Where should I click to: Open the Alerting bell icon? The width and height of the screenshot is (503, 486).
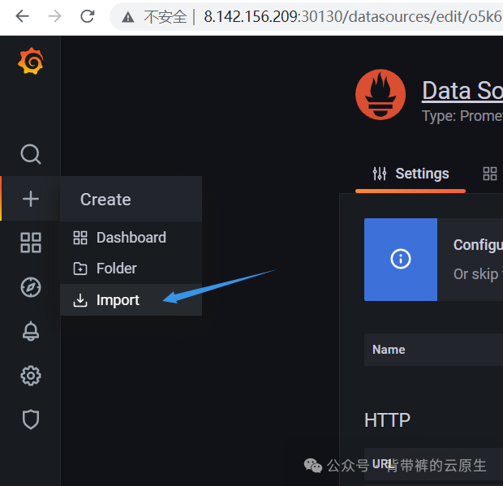pos(31,331)
